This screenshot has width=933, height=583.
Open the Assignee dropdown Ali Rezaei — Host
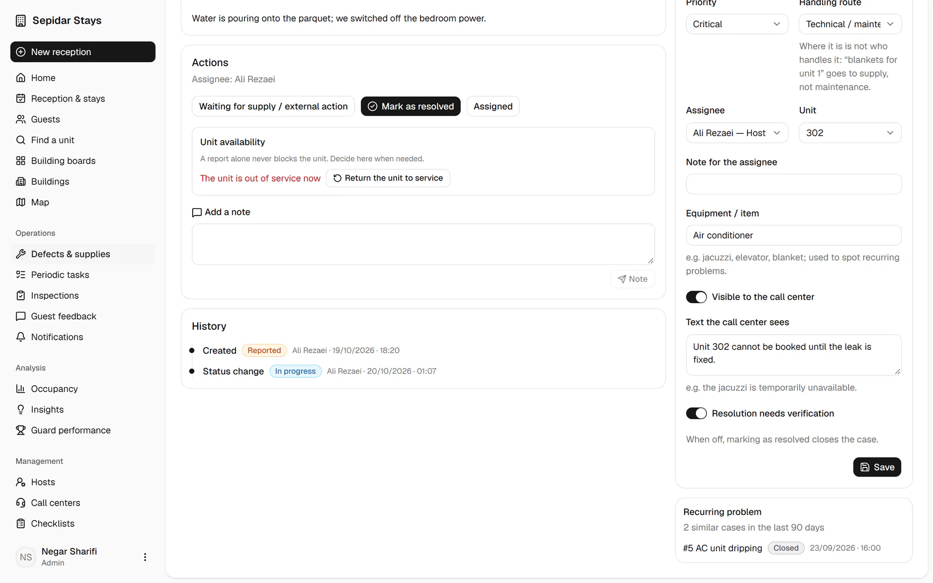(x=737, y=133)
